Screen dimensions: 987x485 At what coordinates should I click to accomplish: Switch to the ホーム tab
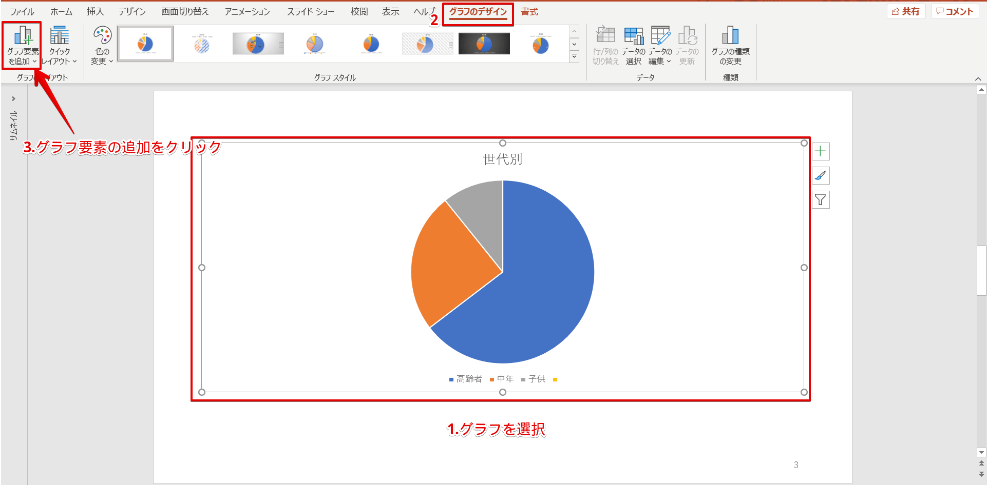pos(61,11)
